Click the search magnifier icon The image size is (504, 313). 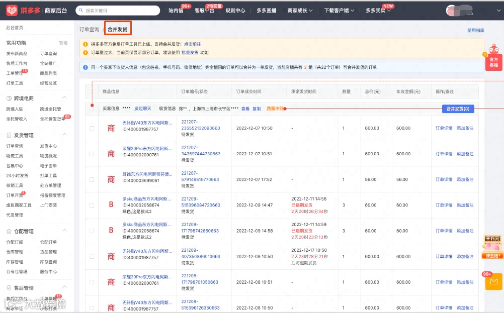[x=81, y=10]
